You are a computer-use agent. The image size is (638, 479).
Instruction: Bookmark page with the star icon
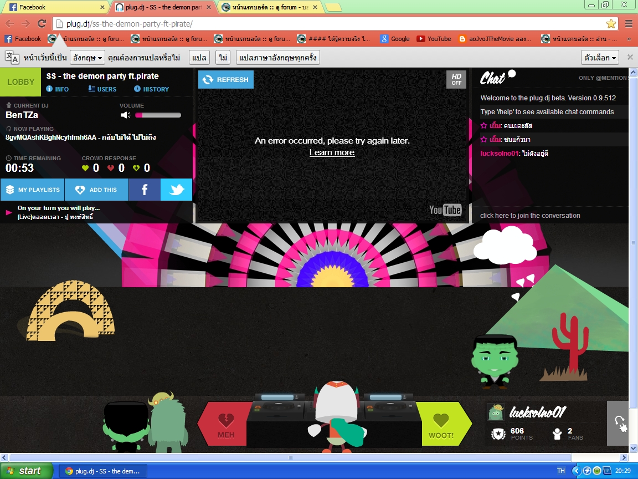point(611,24)
